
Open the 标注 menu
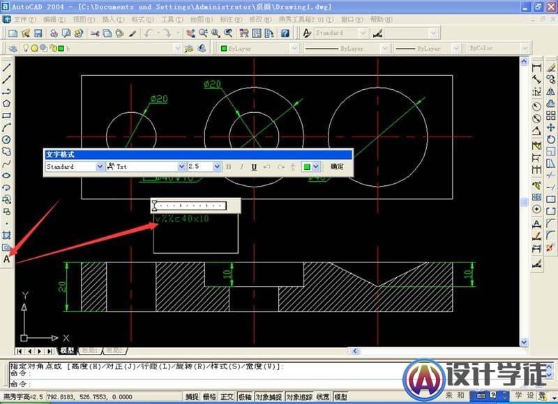pyautogui.click(x=231, y=20)
